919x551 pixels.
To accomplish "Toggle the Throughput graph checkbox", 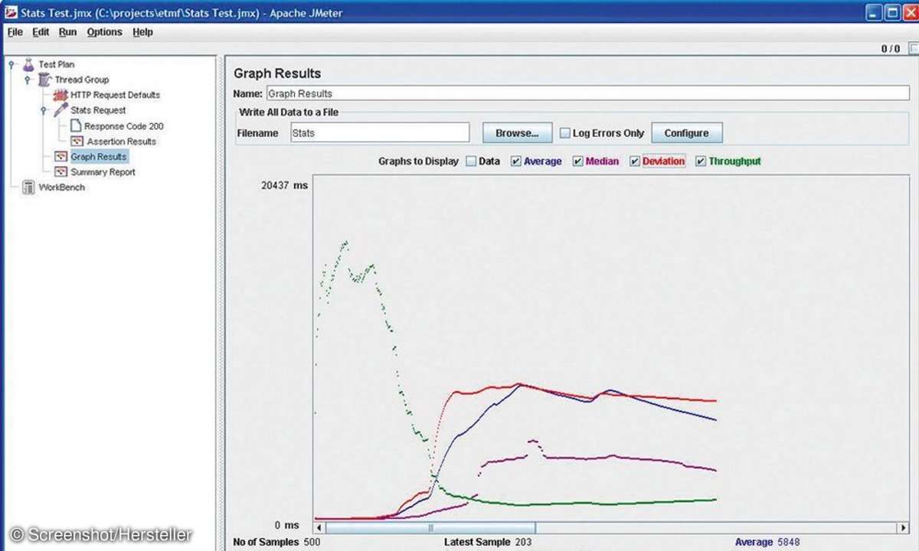I will point(701,161).
